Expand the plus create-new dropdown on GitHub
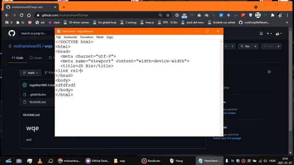 (269, 33)
